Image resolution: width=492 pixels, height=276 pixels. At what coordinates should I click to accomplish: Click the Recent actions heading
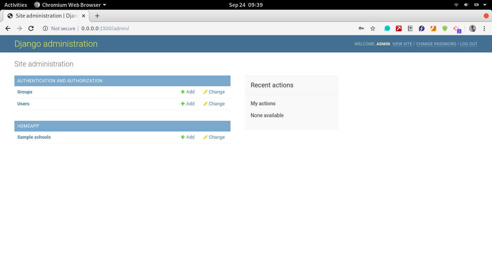point(272,85)
